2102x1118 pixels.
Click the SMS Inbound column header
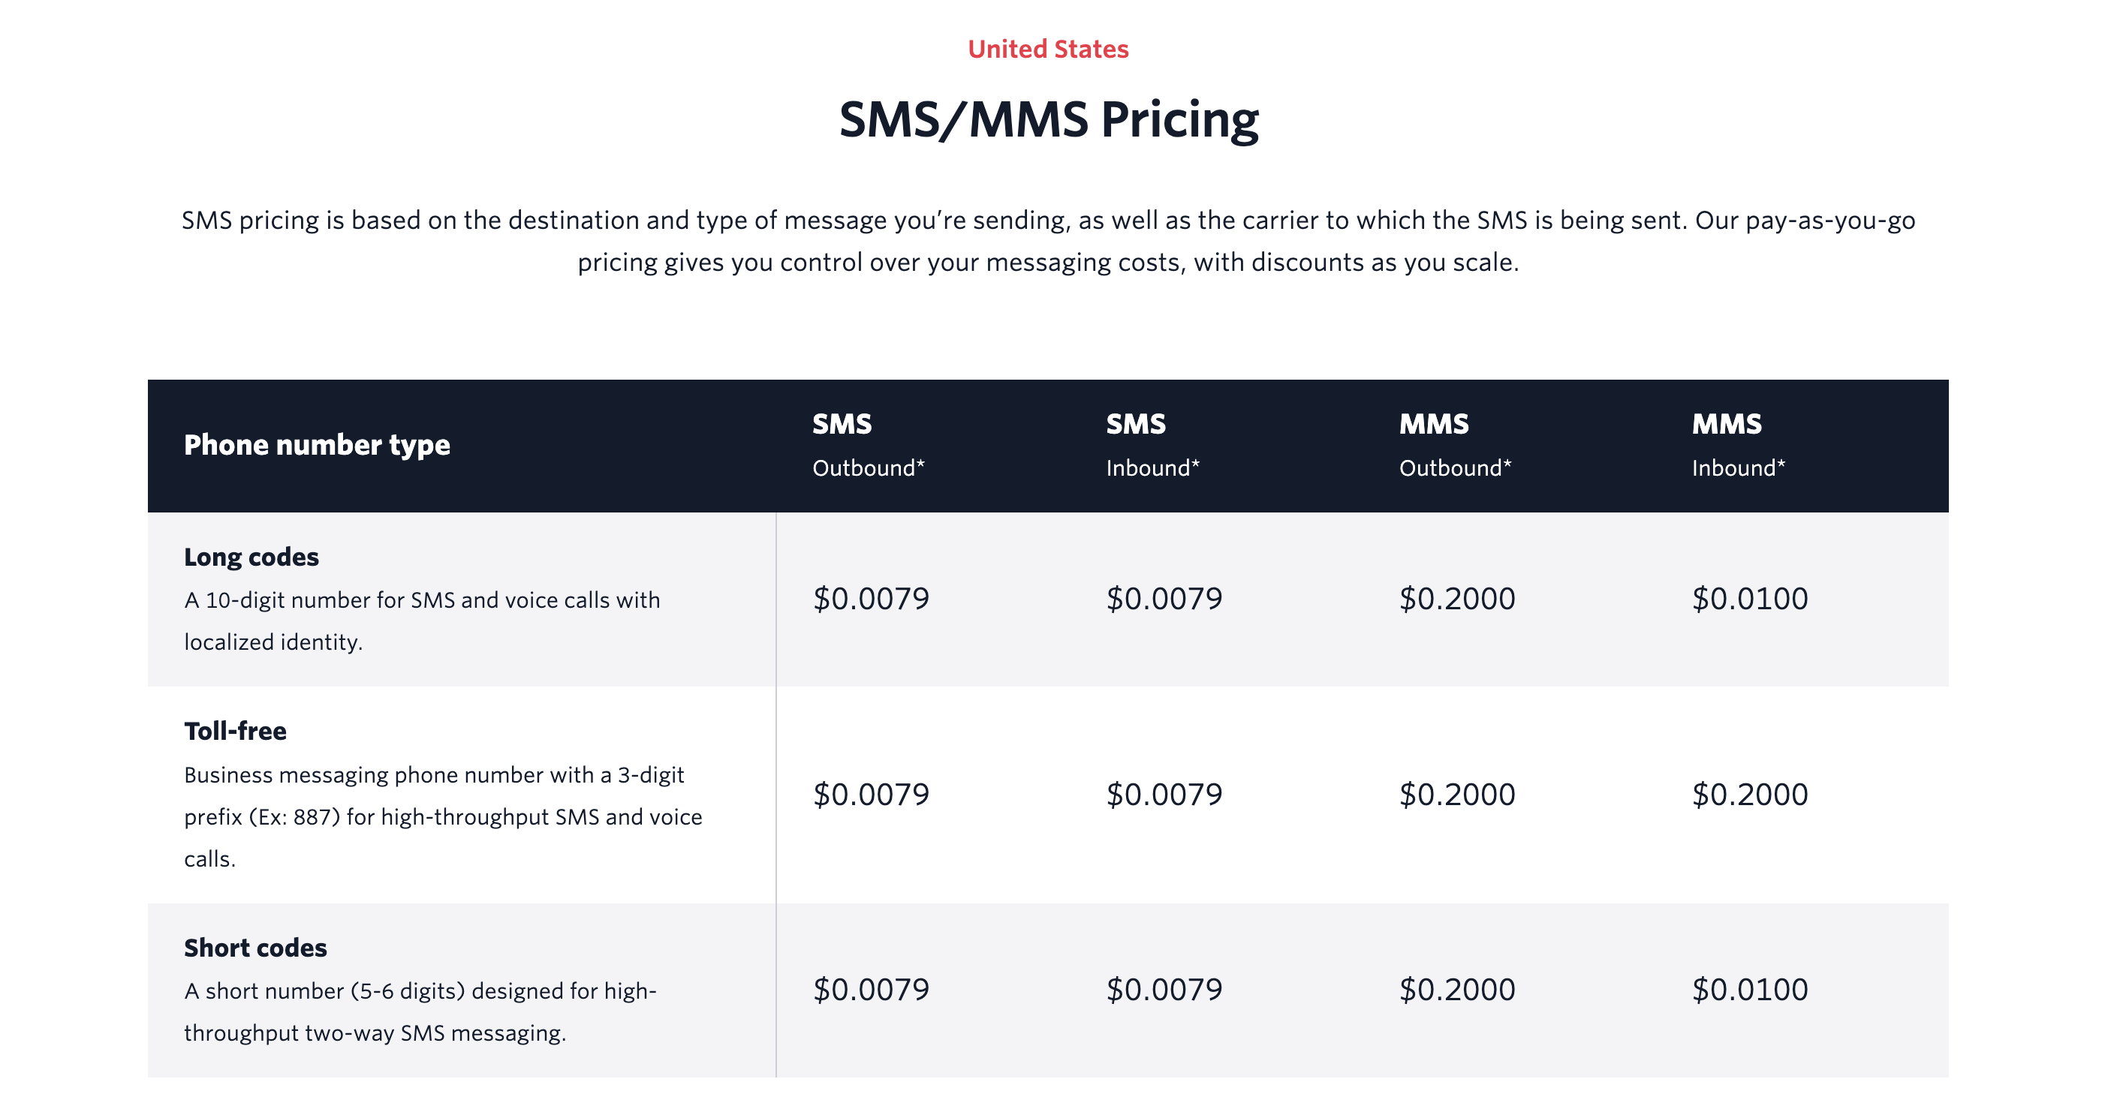coord(1152,445)
